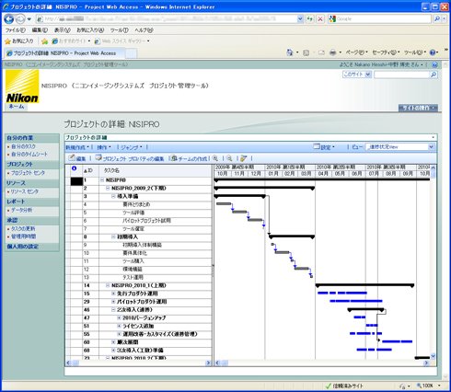Collapse the 初期導入 summary task
451x392 pixels.
point(113,236)
